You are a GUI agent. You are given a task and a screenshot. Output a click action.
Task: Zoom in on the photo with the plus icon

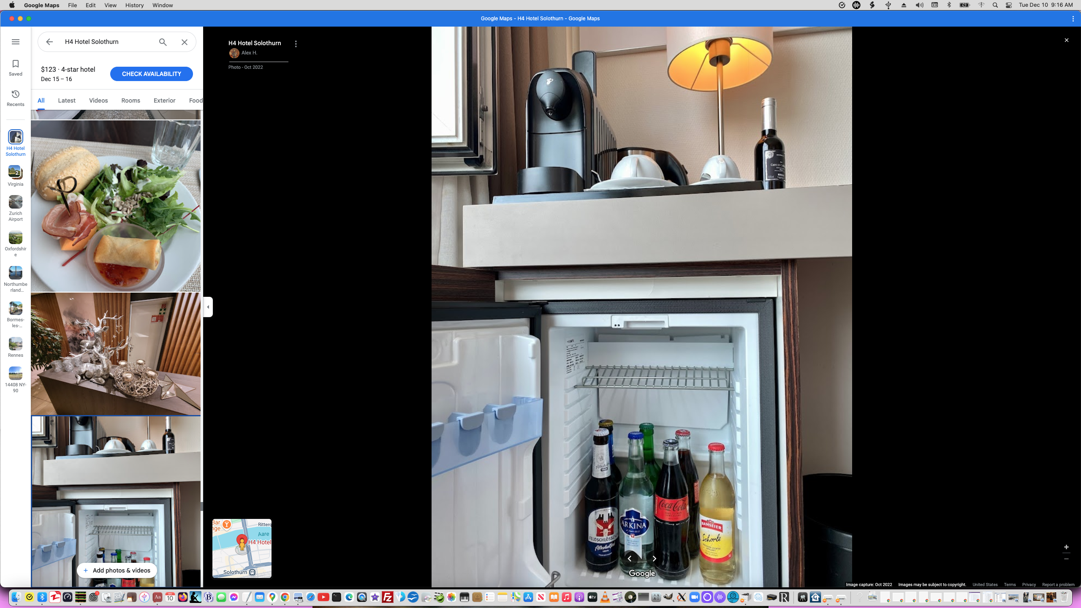[1066, 547]
